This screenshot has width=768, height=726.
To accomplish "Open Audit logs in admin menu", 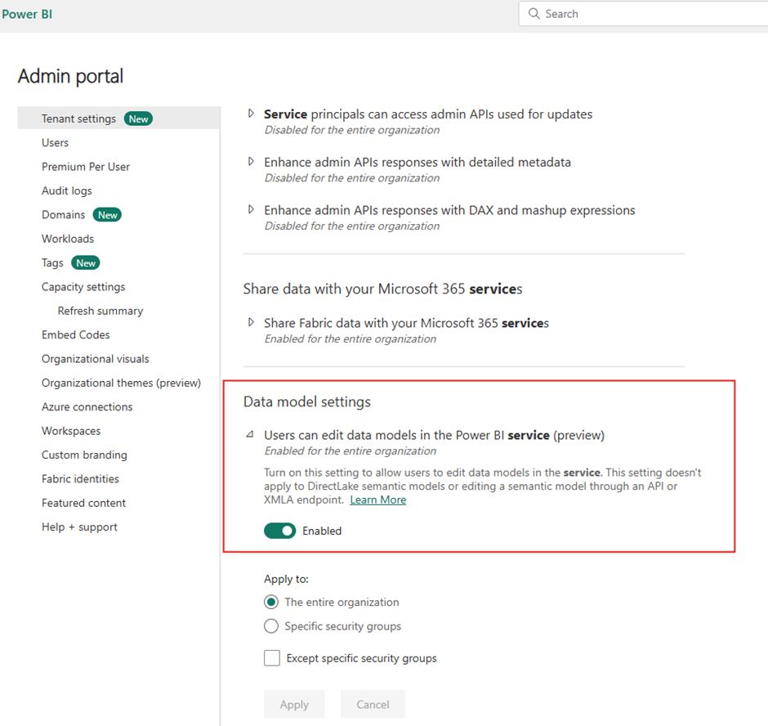I will [x=67, y=190].
